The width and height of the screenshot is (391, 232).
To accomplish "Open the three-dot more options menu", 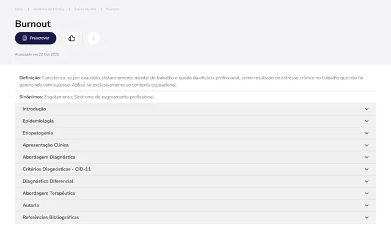I will [93, 38].
